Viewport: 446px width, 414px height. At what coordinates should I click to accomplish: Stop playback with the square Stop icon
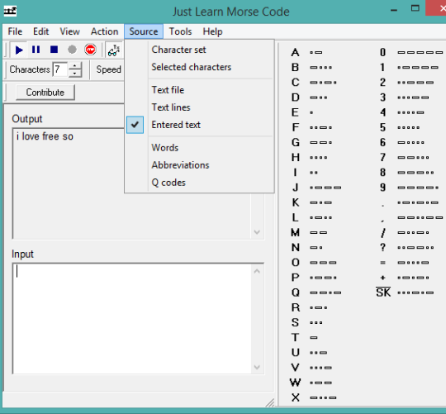pyautogui.click(x=54, y=50)
